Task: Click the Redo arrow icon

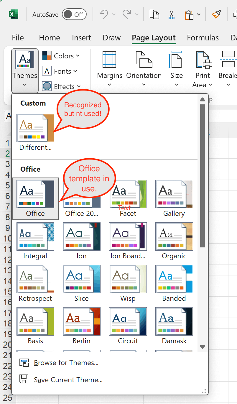Action: 127,14
